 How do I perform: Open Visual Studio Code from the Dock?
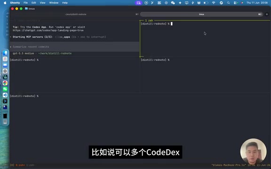[x=5, y=95]
